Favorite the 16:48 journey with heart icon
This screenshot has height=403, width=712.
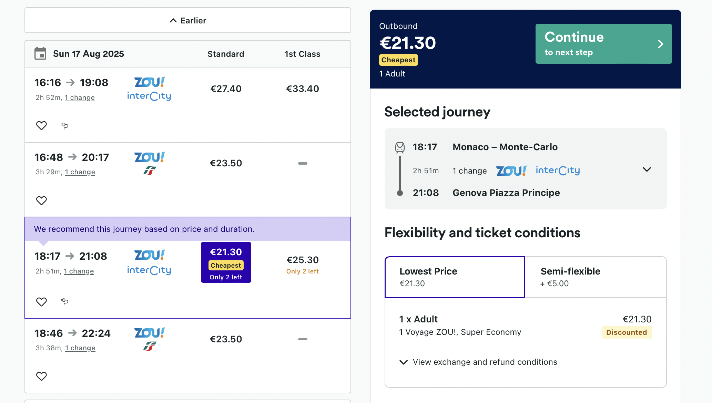(x=41, y=200)
